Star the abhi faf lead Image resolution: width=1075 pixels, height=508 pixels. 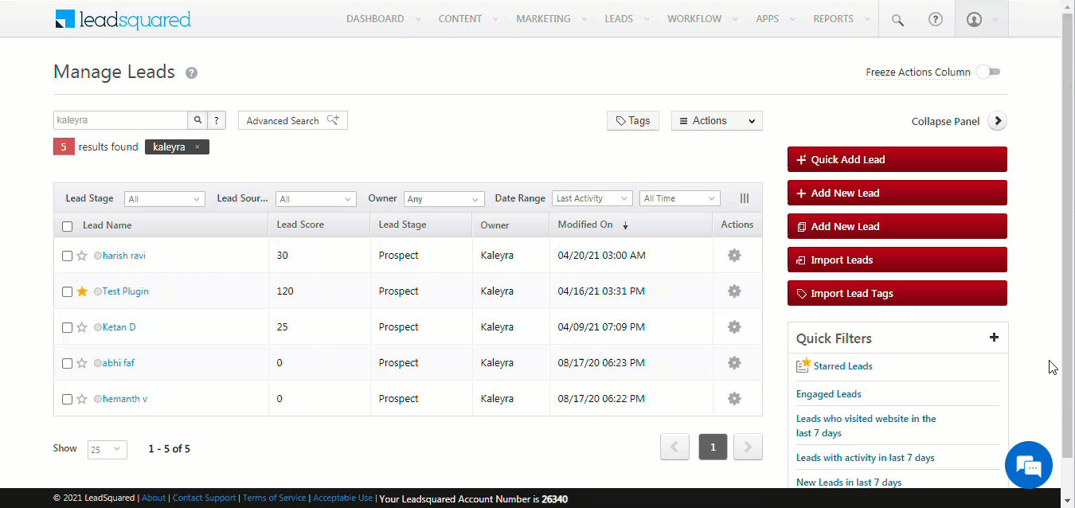tap(82, 363)
